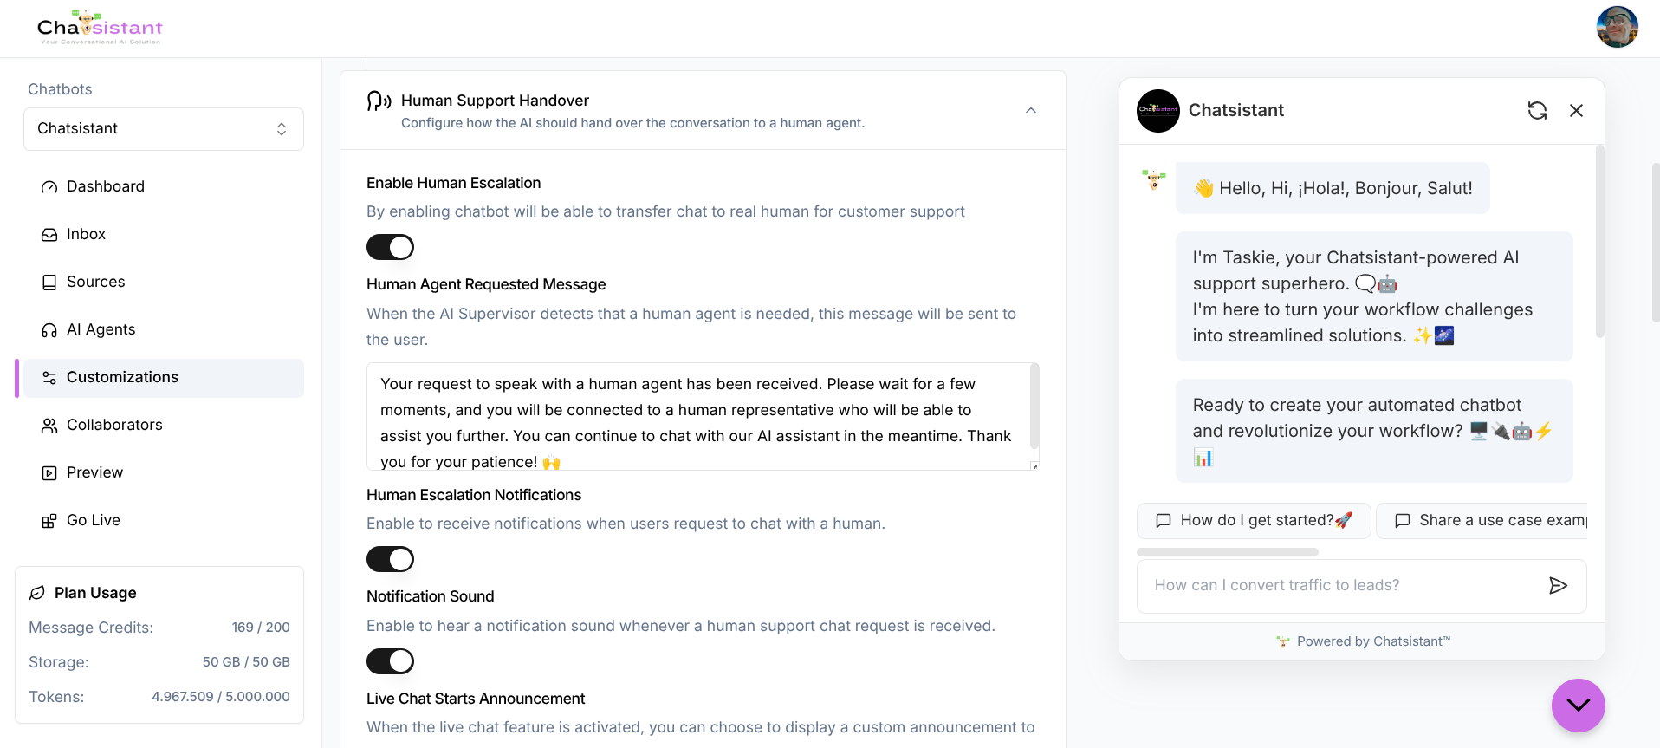1660x748 pixels.
Task: Open the user profile avatar
Action: coord(1617,27)
